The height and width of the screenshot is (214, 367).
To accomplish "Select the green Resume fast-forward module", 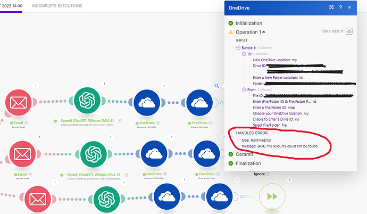I will [x=272, y=196].
